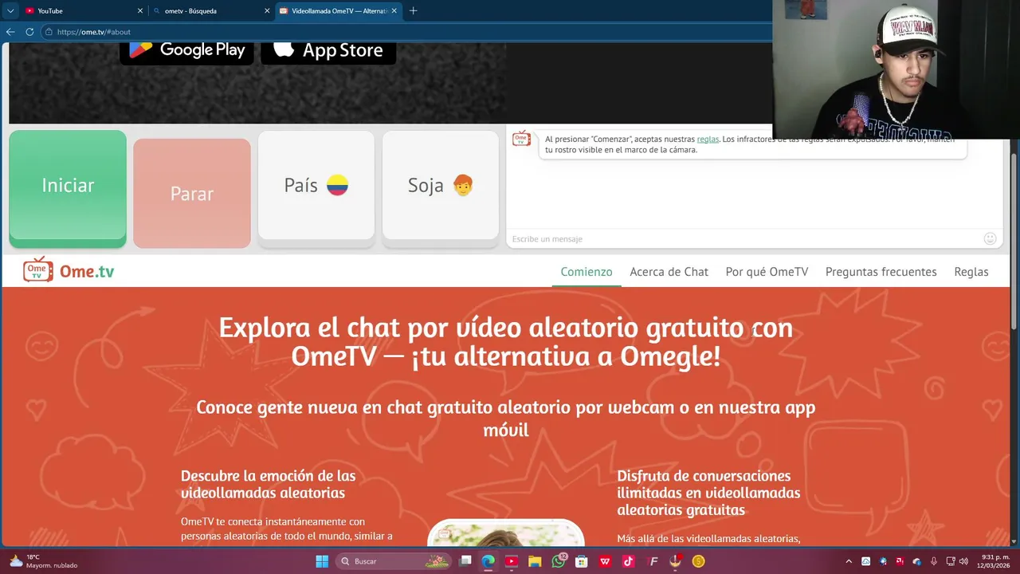
Task: Click the 'Explora el chat por vídeo aleatorio' headline
Action: (x=506, y=341)
